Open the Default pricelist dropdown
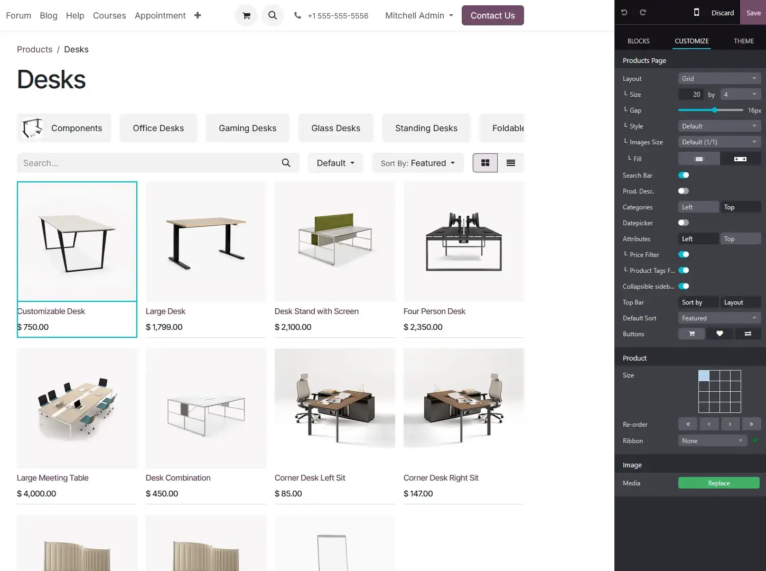Viewport: 766px width, 571px height. 335,163
